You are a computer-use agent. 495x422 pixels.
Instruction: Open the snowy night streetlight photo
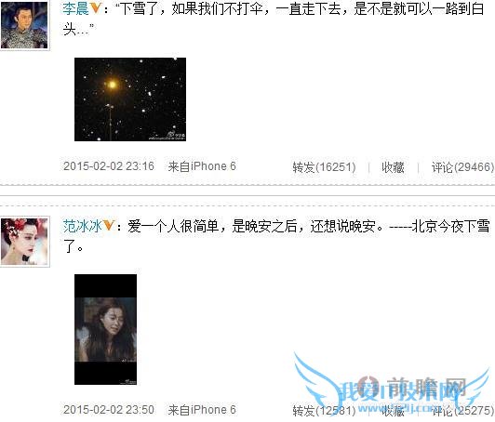click(x=130, y=99)
